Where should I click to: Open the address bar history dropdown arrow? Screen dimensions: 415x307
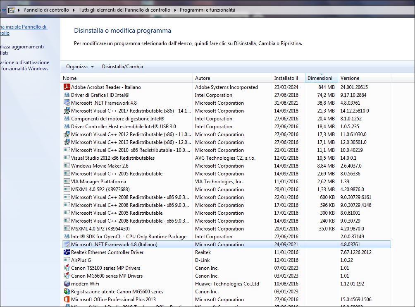4,10
